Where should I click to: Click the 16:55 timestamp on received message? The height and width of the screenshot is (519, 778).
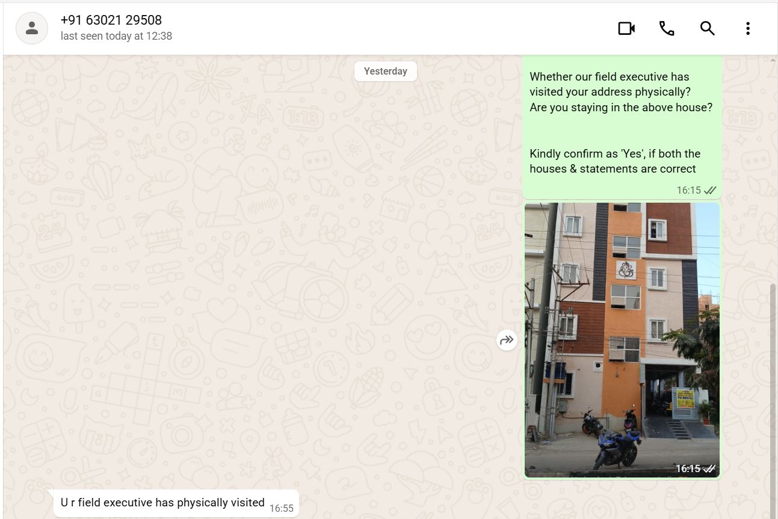pos(281,508)
